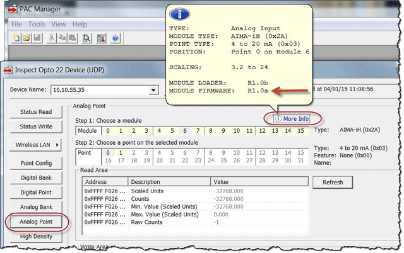Select module 10 in Module row
The height and width of the screenshot is (253, 404).
click(x=237, y=131)
